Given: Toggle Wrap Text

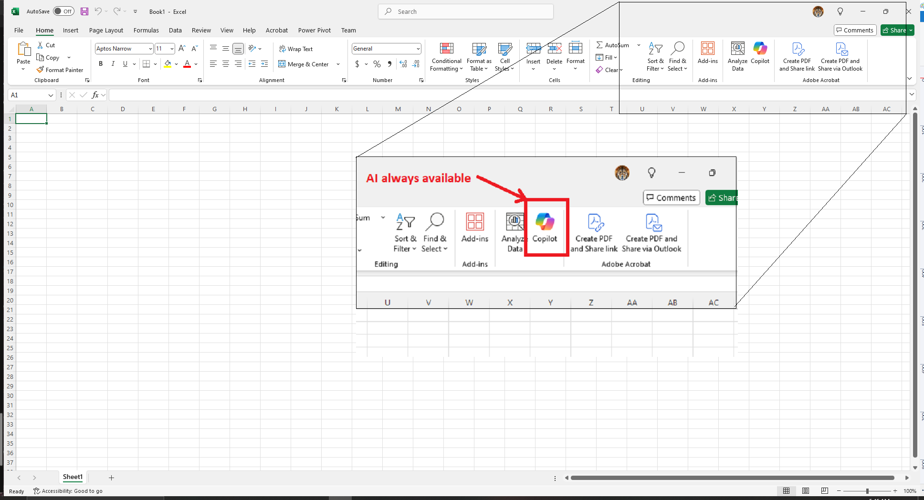Looking at the screenshot, I should pos(296,49).
